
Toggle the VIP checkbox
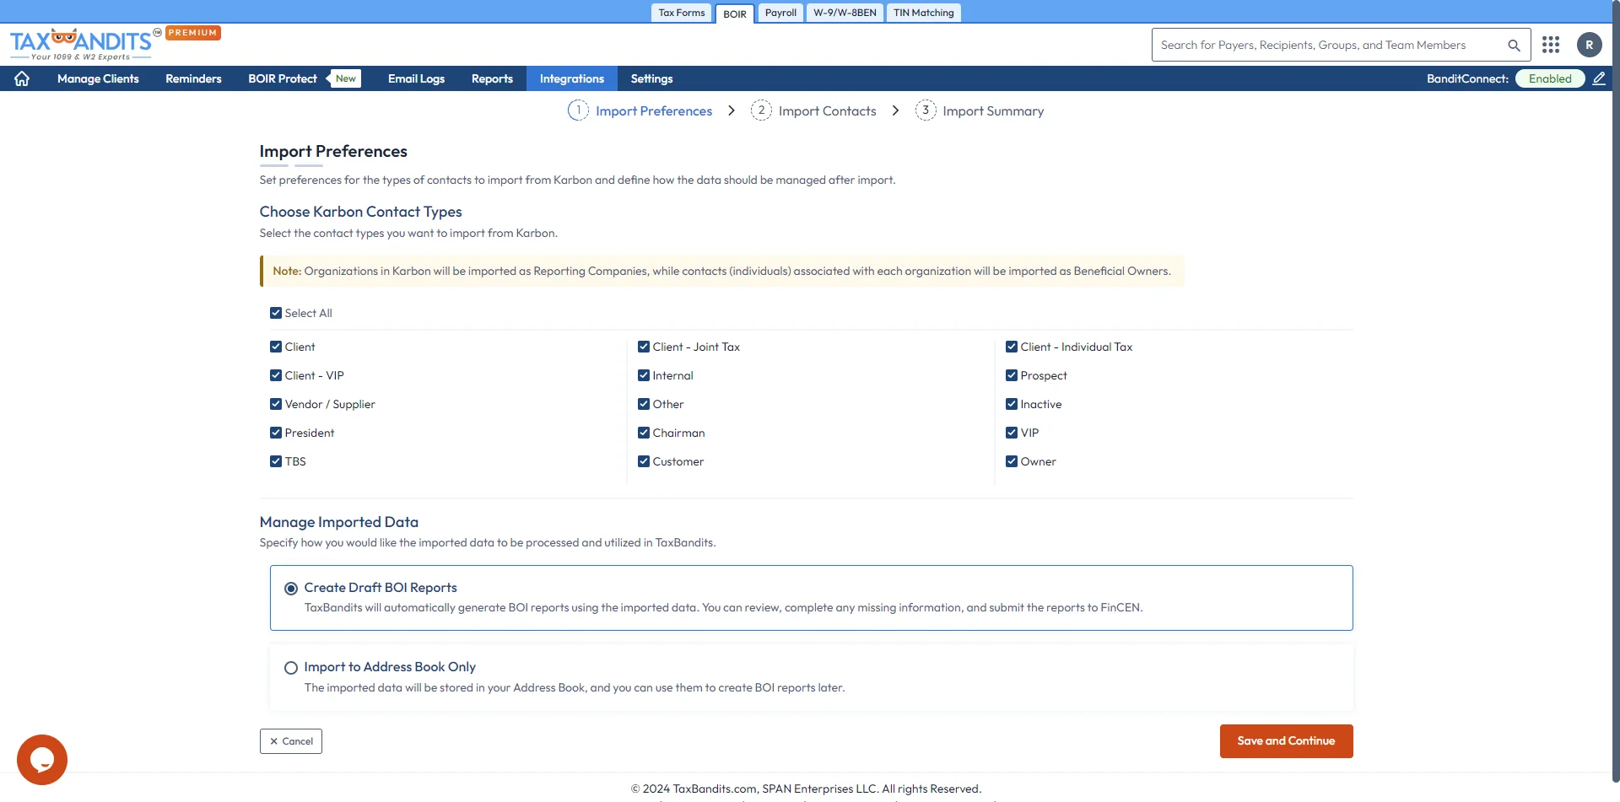click(1012, 433)
